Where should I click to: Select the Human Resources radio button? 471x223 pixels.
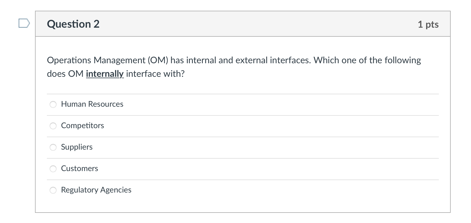53,104
